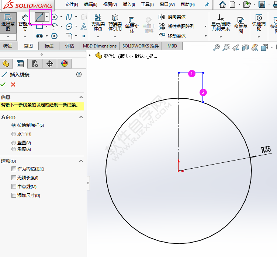The height and width of the screenshot is (257, 277).
Task: Click the Save icon
Action: [262, 4]
